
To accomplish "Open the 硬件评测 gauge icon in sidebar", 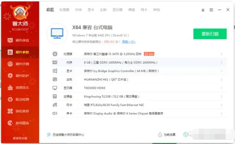I will point(10,64).
